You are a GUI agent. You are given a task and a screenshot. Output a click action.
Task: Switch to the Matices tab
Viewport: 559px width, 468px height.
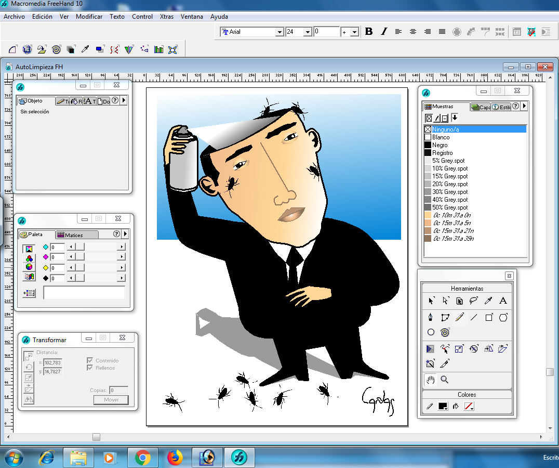click(77, 235)
